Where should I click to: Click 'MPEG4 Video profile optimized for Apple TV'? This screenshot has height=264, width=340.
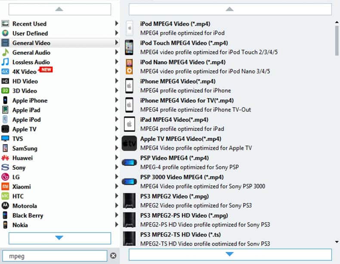point(196,148)
